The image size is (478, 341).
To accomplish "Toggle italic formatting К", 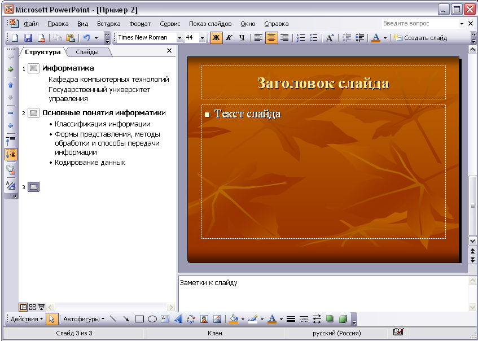I will (x=229, y=38).
